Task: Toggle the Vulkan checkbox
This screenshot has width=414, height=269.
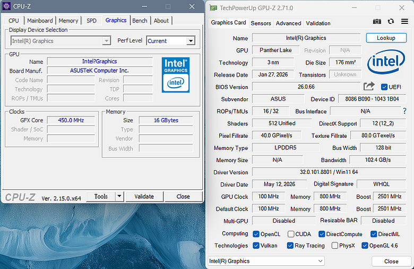Action: pos(256,246)
